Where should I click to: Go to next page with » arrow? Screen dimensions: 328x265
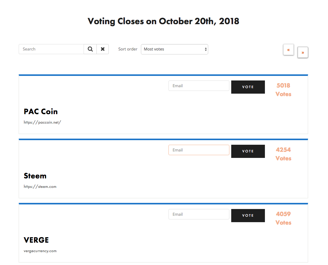click(x=303, y=52)
